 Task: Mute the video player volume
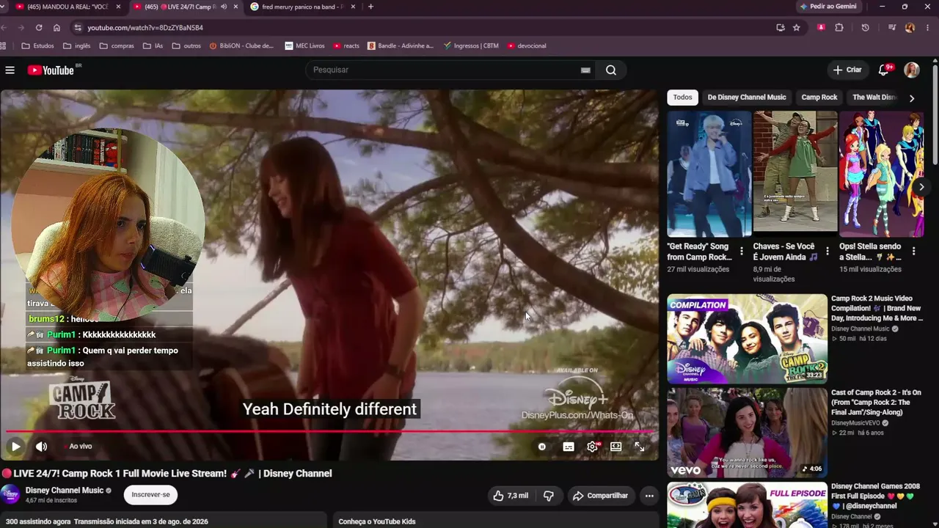tap(42, 447)
